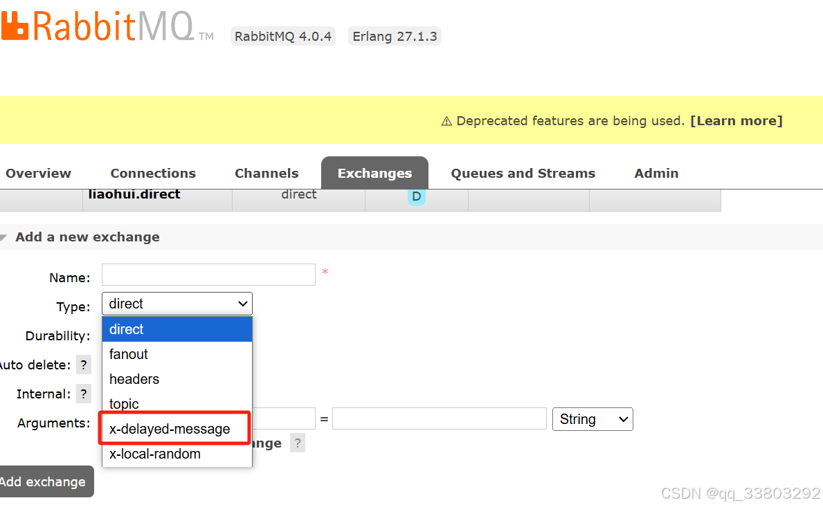The width and height of the screenshot is (823, 507).
Task: Click the RabbitMQ 4.0.4 version label
Action: 283,36
